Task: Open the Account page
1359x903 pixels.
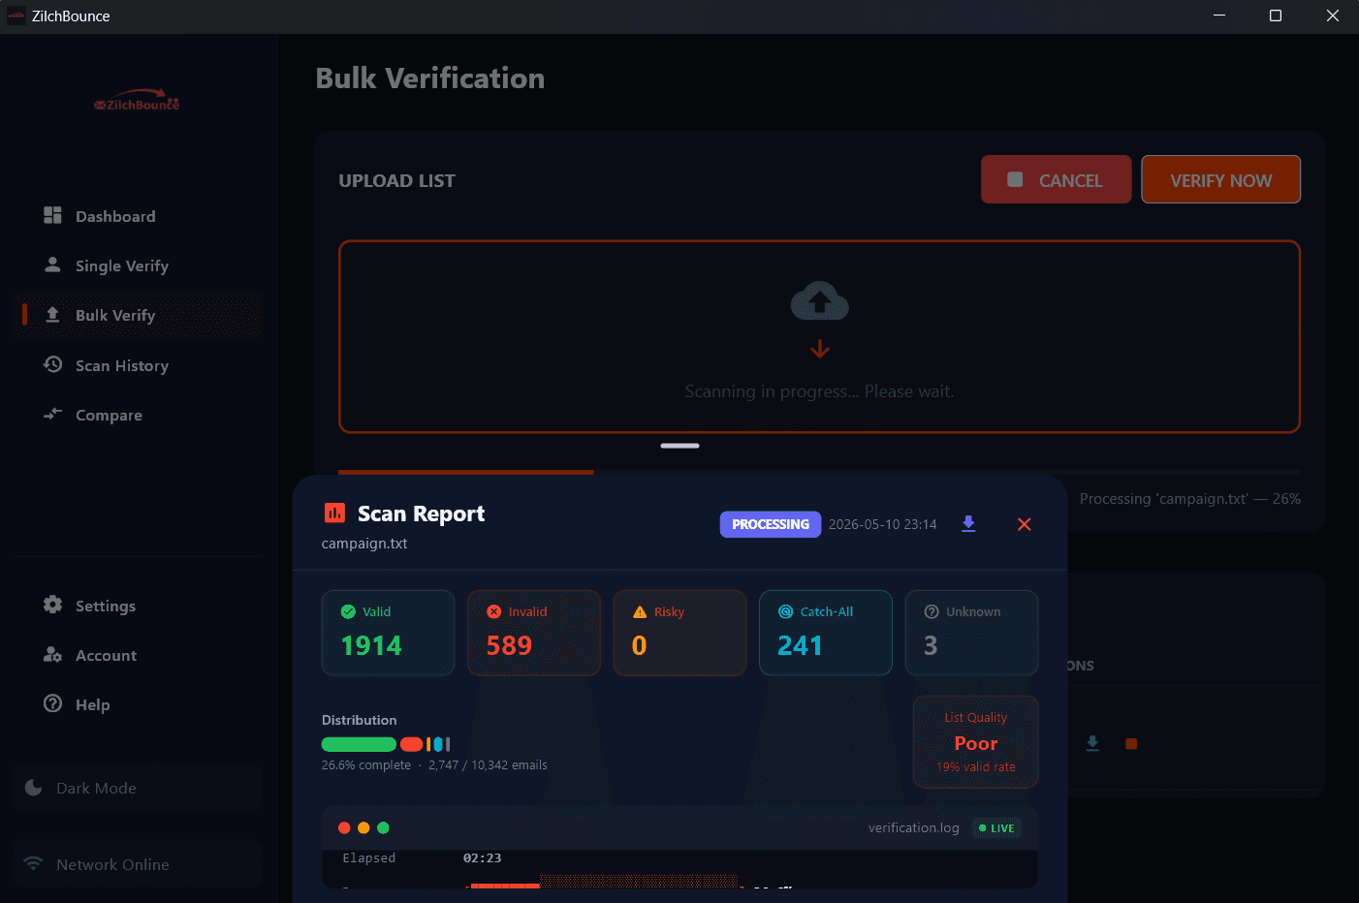Action: 138,655
